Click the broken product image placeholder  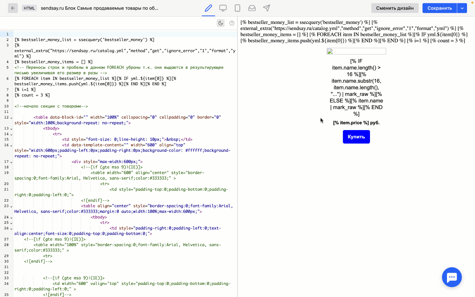(x=356, y=51)
